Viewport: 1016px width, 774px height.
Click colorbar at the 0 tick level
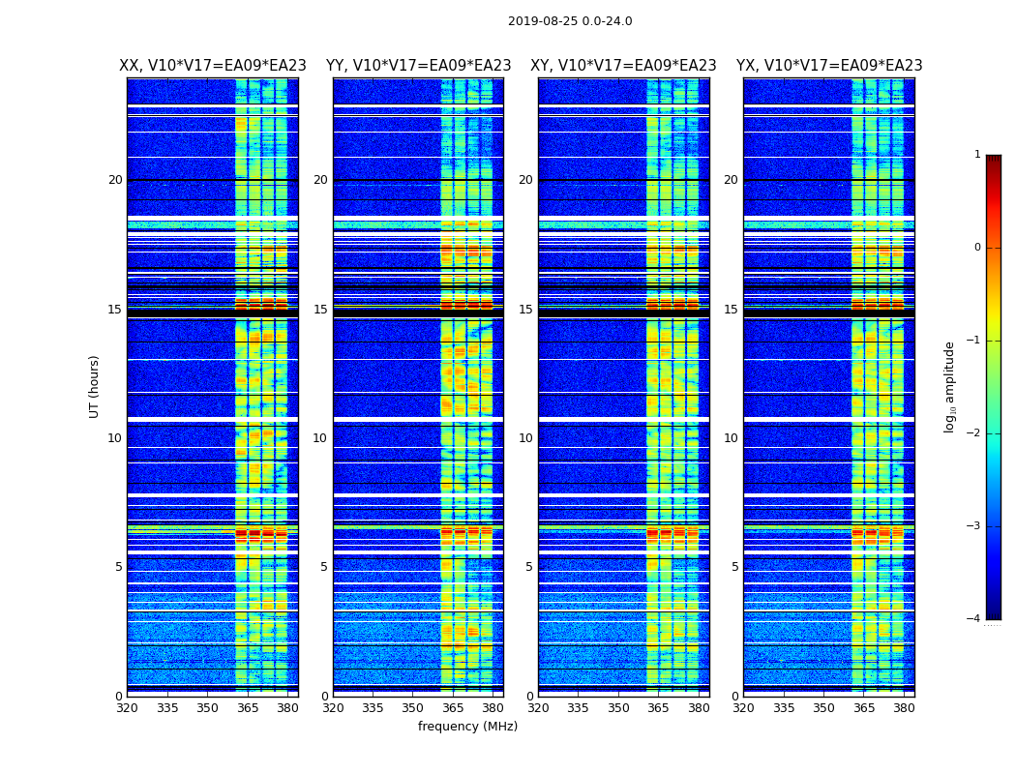click(x=994, y=248)
